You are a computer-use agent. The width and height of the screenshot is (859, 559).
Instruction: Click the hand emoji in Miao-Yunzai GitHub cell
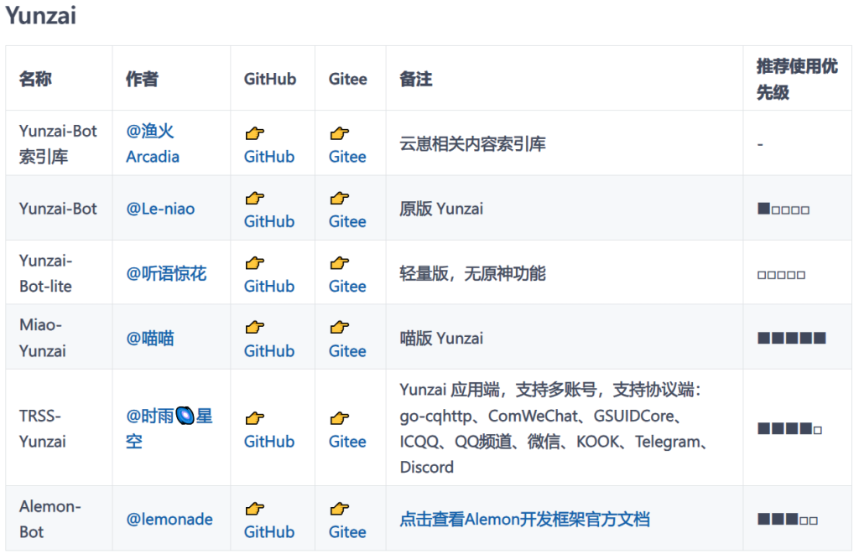pyautogui.click(x=255, y=328)
